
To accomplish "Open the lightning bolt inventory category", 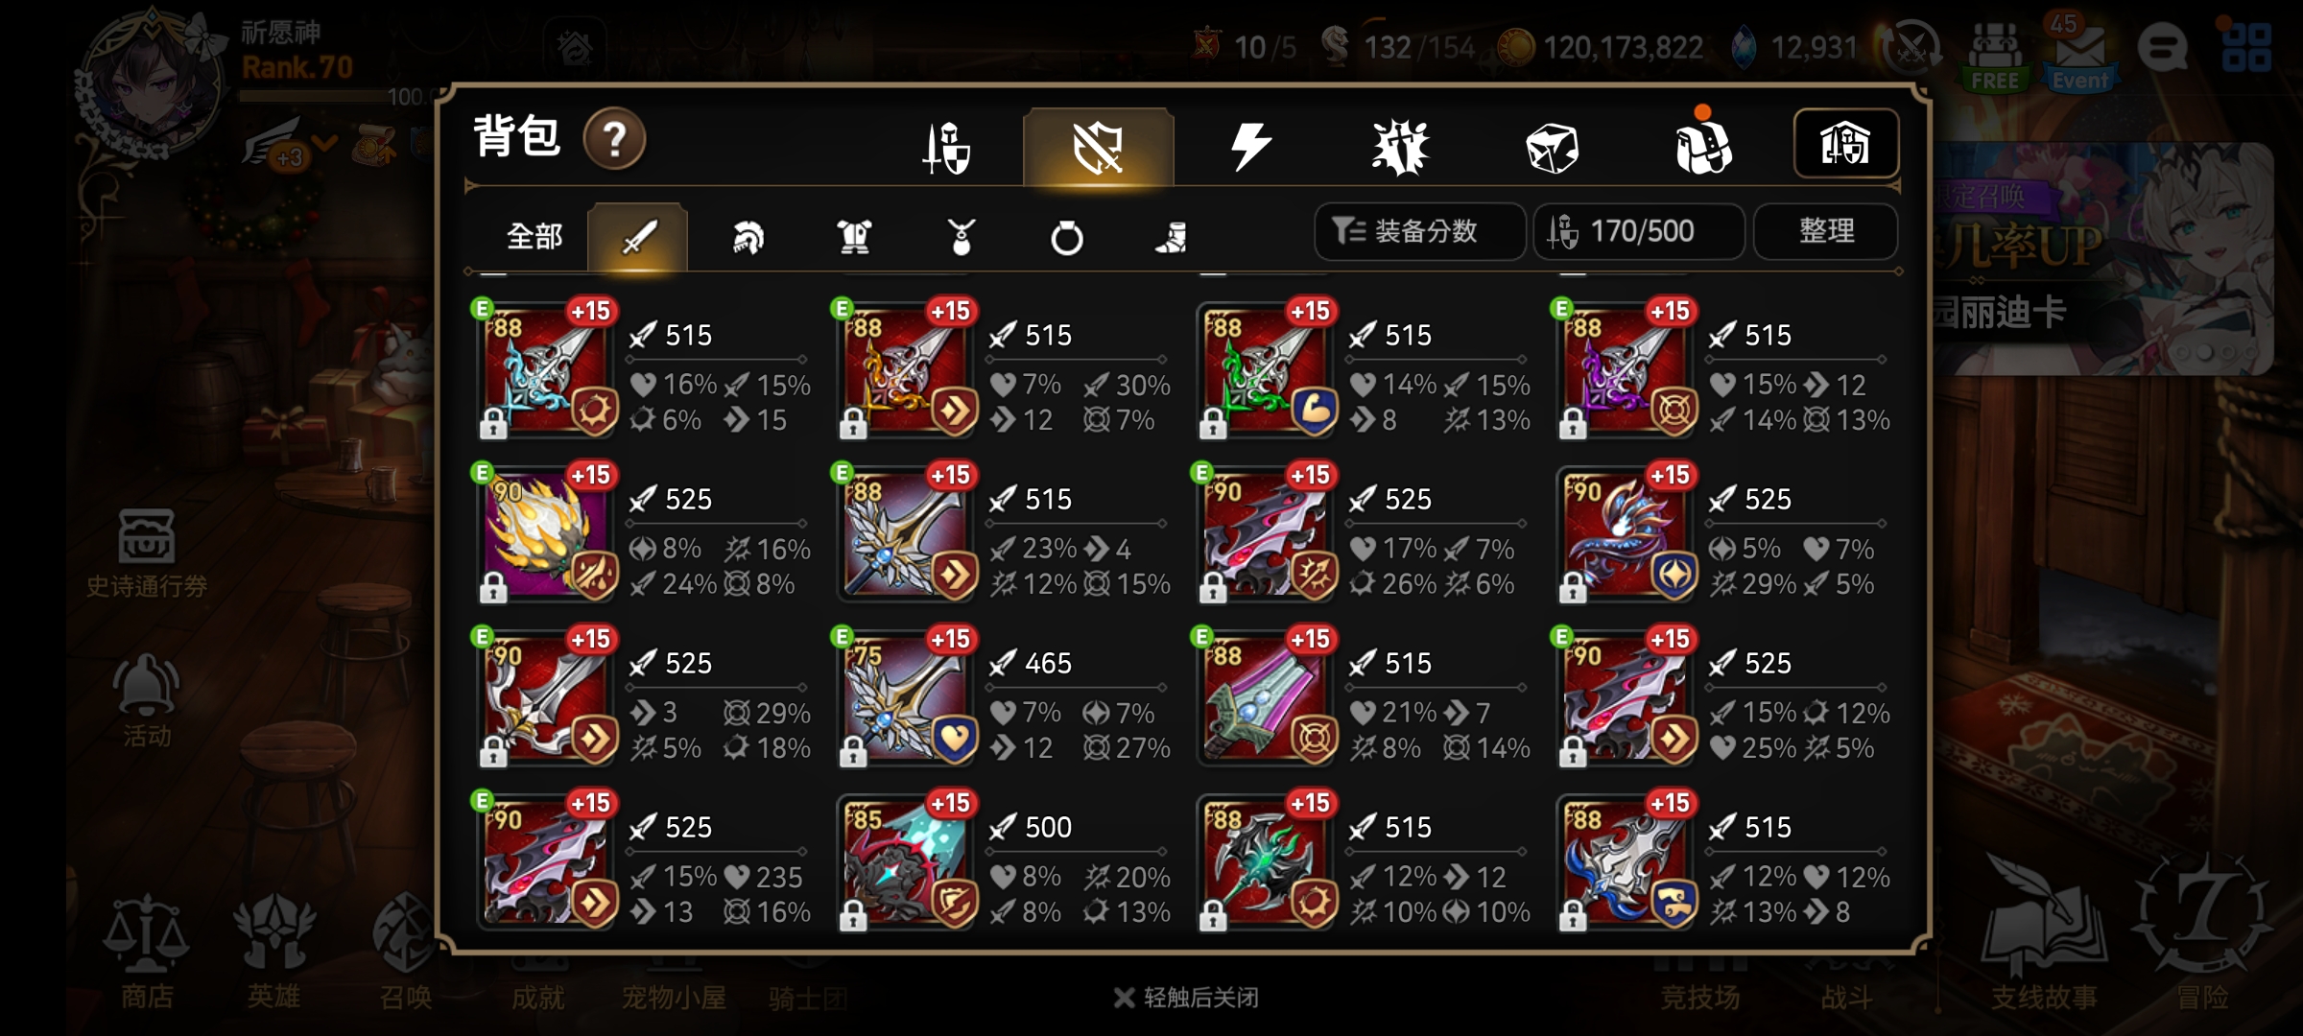I will click(x=1249, y=147).
